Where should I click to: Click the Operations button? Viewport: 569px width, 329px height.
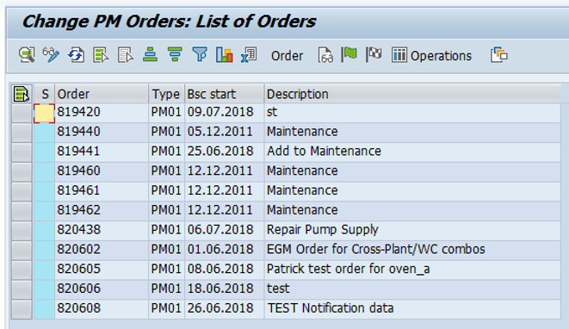(432, 56)
